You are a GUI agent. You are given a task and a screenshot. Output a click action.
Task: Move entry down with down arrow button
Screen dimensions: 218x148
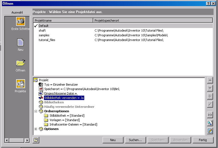210,88
